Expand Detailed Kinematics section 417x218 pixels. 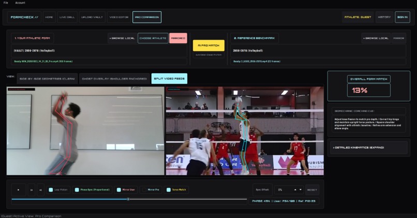(x=368, y=147)
